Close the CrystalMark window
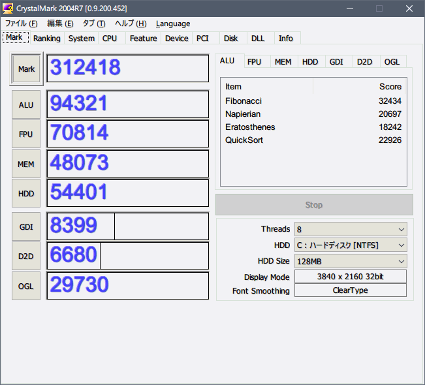Image resolution: width=425 pixels, height=385 pixels. click(x=409, y=8)
